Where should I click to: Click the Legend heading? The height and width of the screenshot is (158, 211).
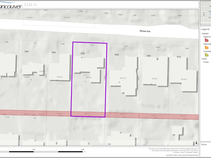(205, 29)
